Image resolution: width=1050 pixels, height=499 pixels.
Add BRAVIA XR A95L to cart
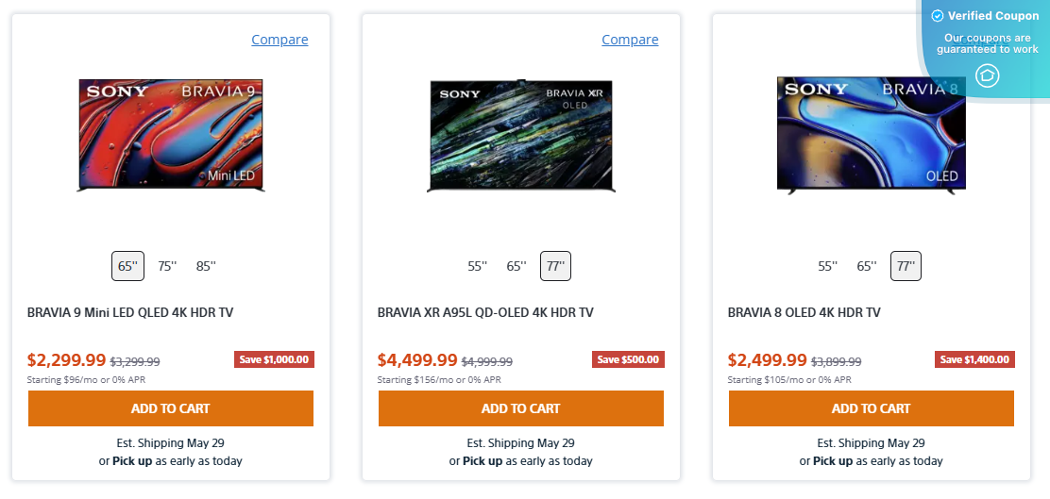coord(521,408)
